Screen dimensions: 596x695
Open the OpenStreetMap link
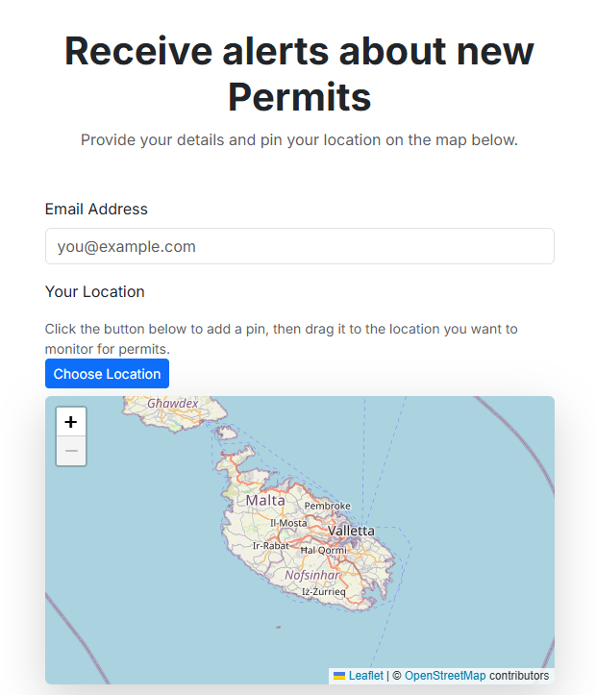[x=445, y=676]
